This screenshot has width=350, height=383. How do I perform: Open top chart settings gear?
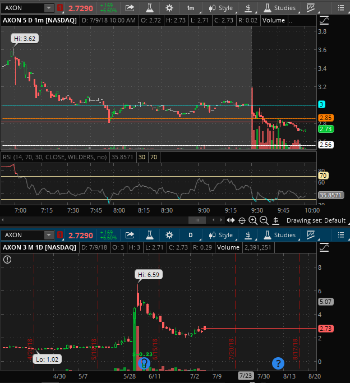(169, 8)
